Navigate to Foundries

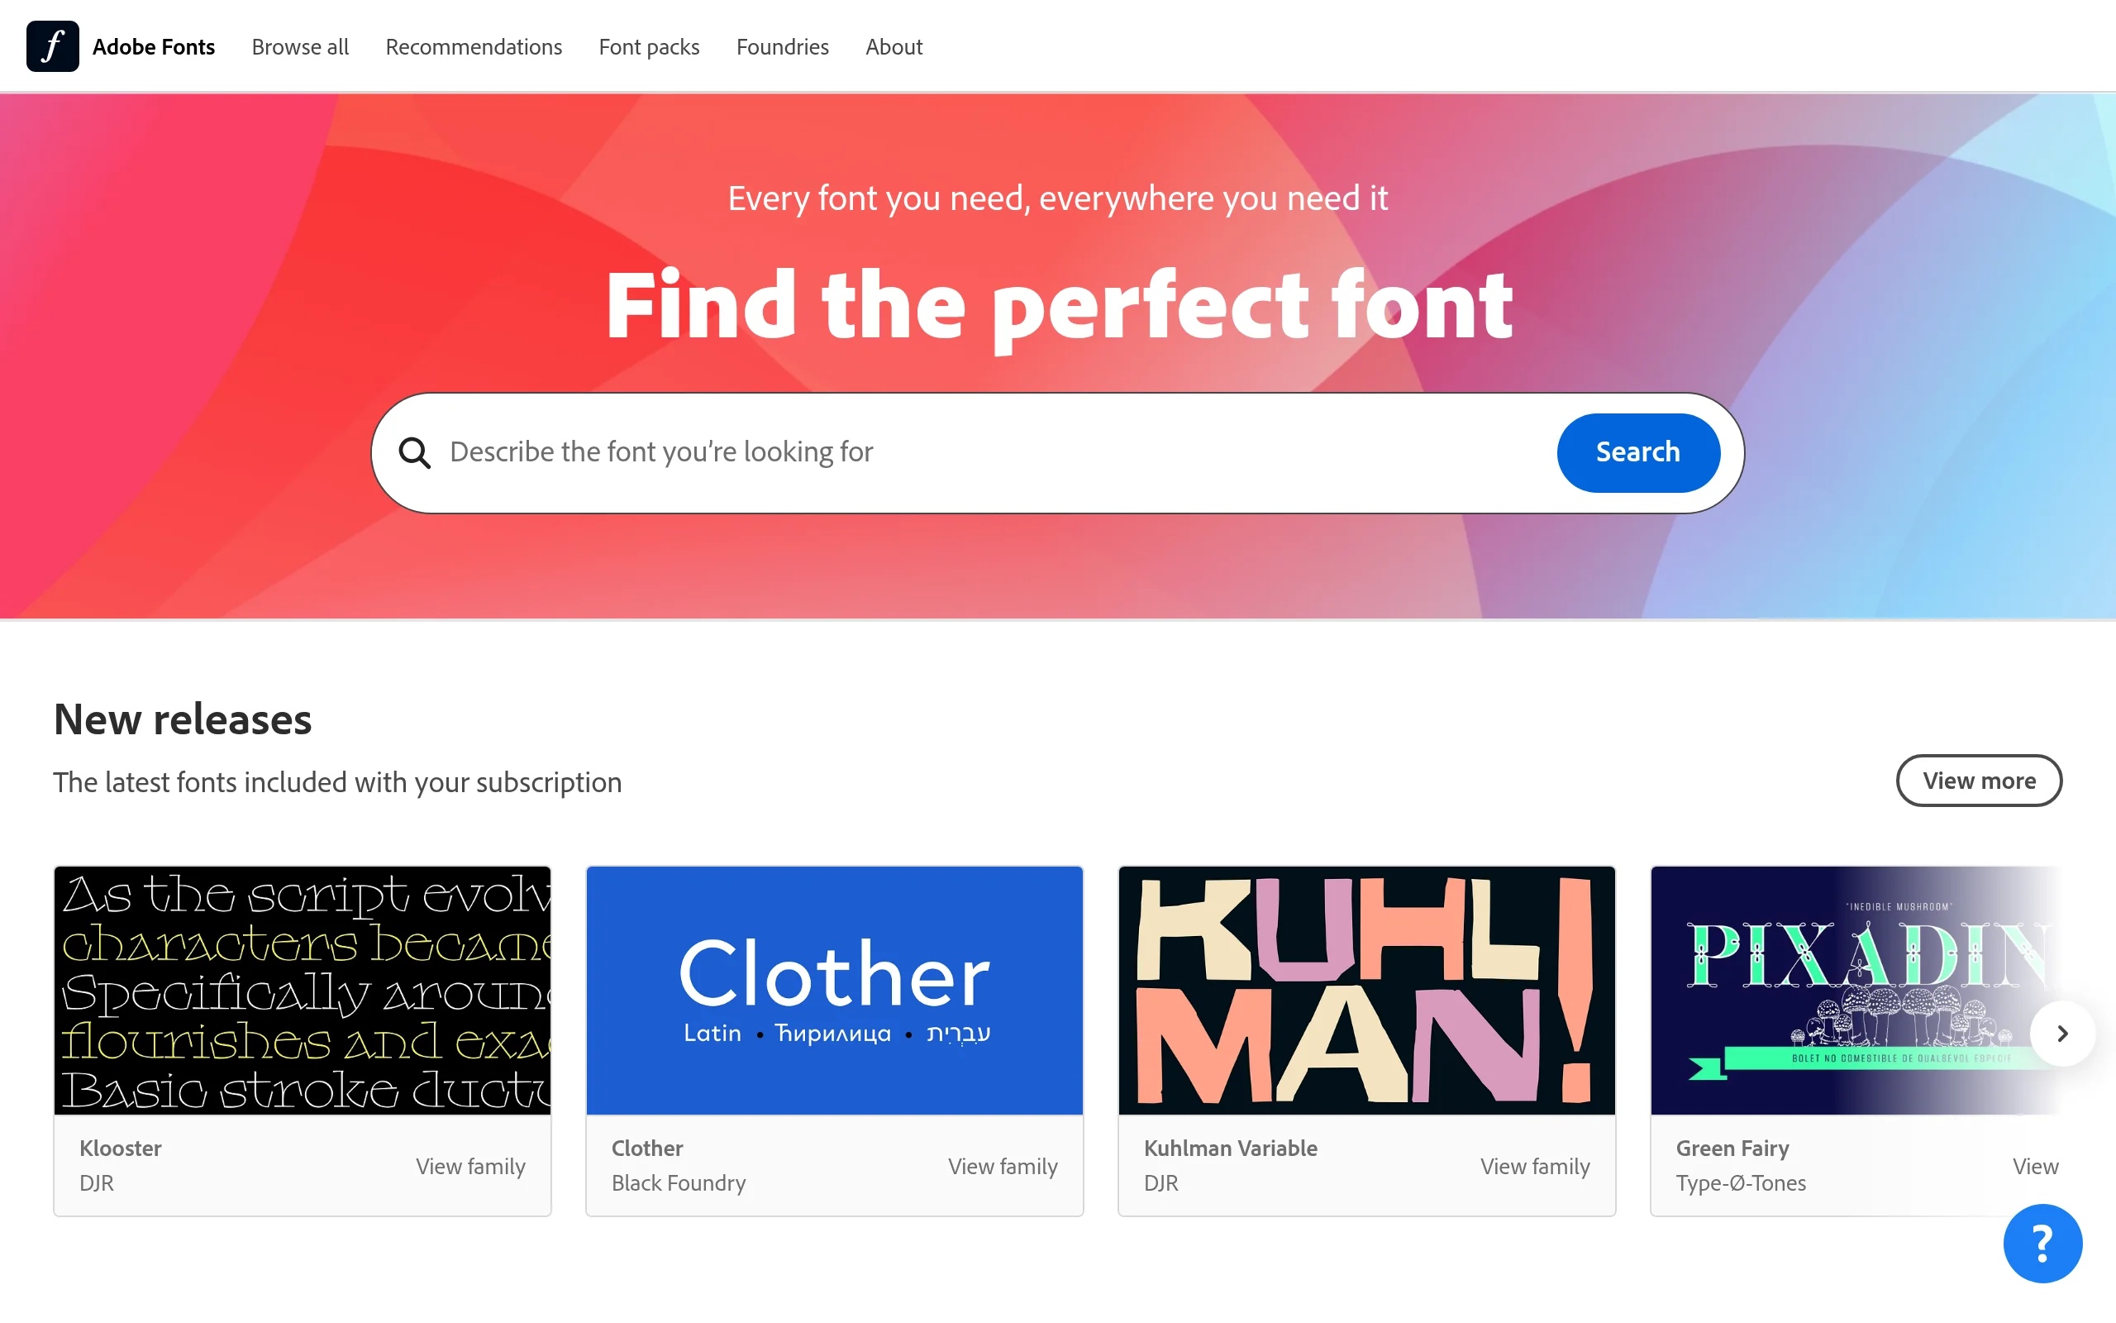pos(783,46)
